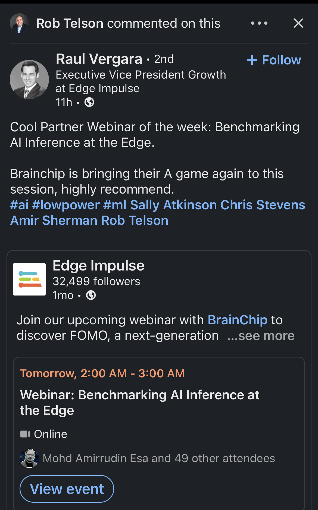318x510 pixels.
Task: Open Rob Telson's small profile photo
Action: tap(20, 23)
